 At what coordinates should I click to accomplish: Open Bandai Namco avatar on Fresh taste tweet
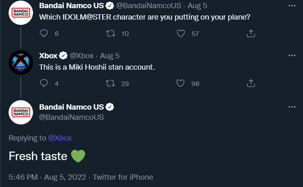(21, 112)
